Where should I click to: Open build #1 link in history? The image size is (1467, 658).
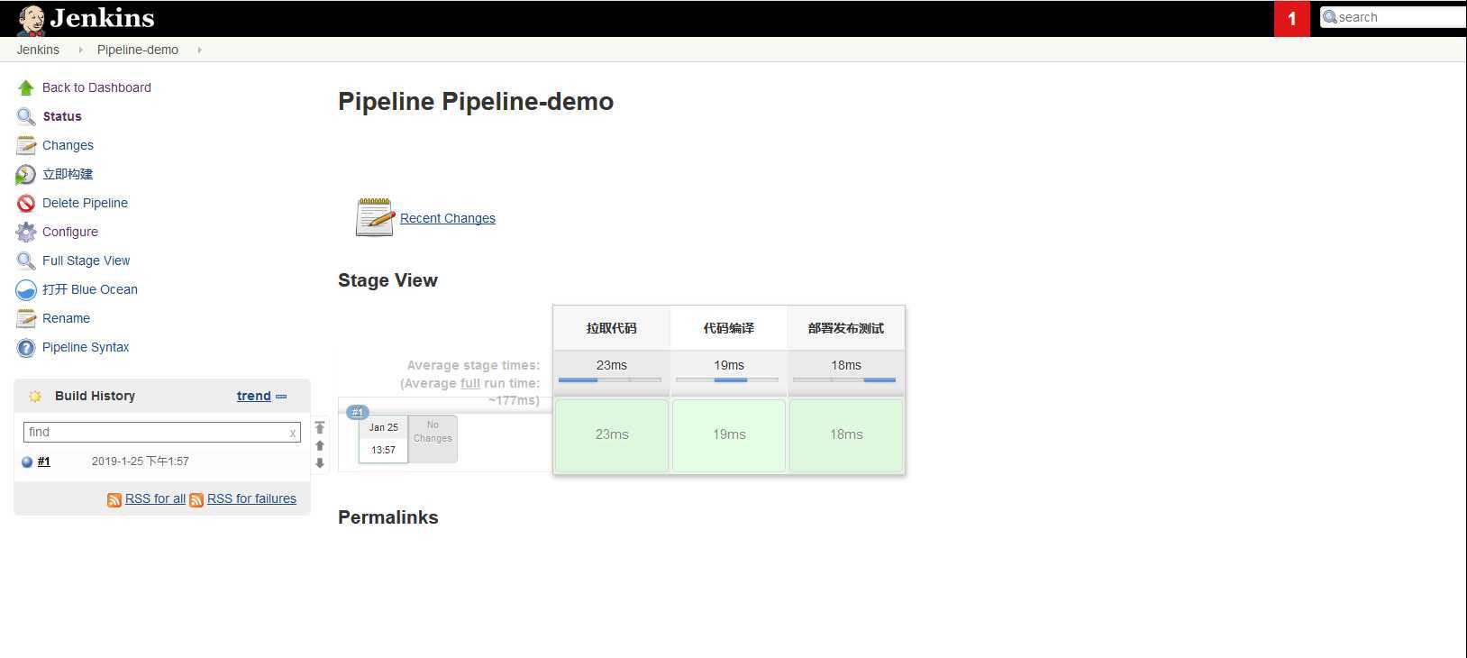[x=44, y=462]
